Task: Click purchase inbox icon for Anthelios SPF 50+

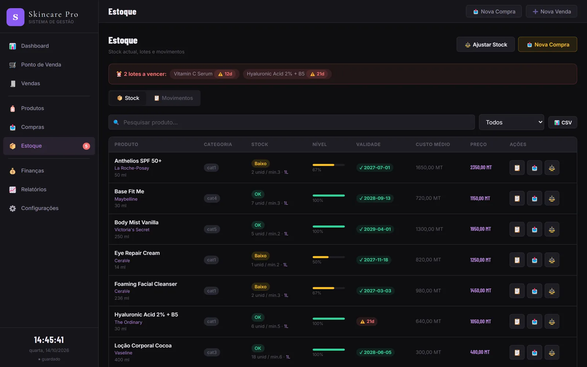Action: point(535,168)
